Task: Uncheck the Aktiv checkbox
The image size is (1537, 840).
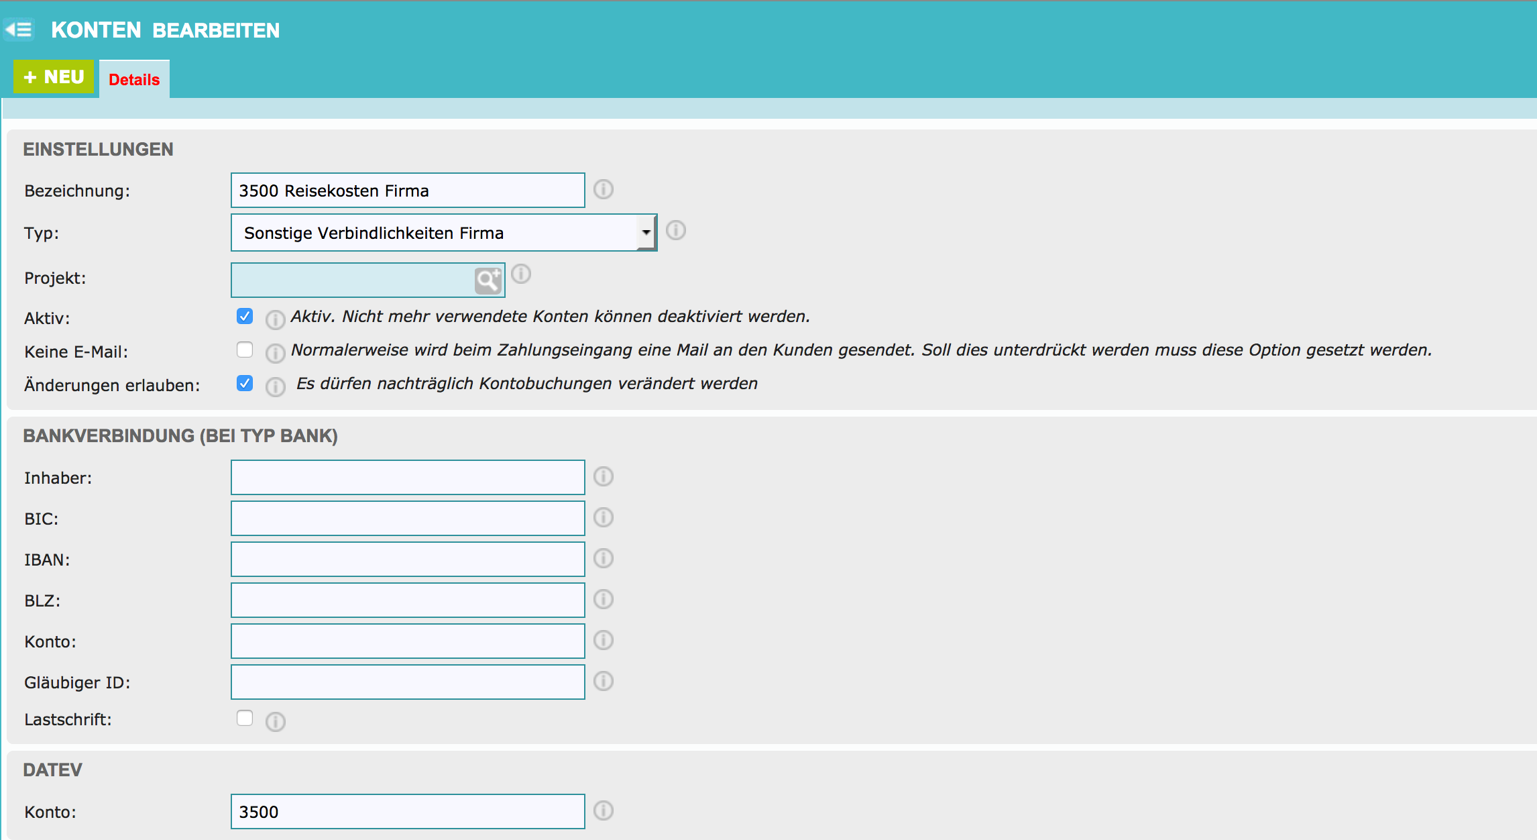Action: point(245,316)
